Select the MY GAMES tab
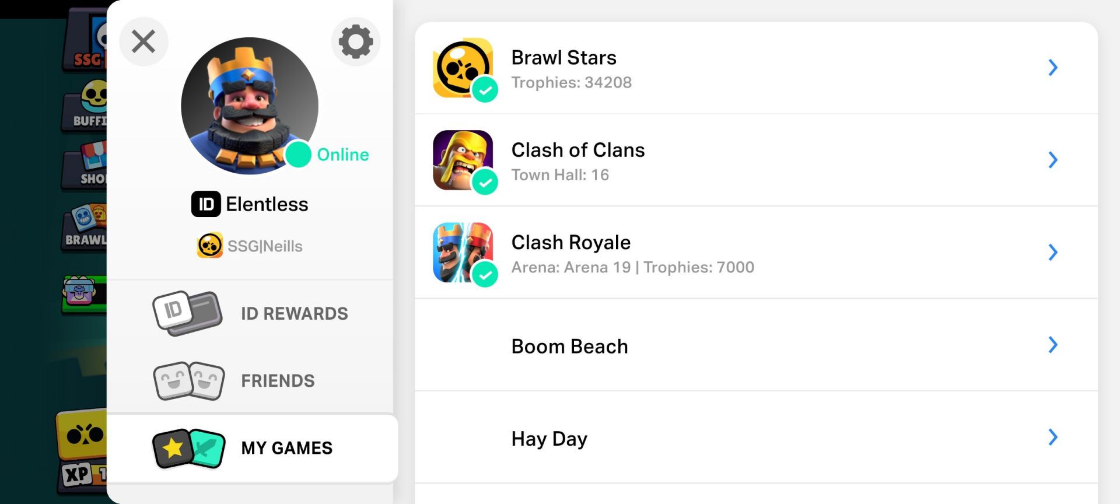Image resolution: width=1120 pixels, height=504 pixels. pyautogui.click(x=286, y=448)
